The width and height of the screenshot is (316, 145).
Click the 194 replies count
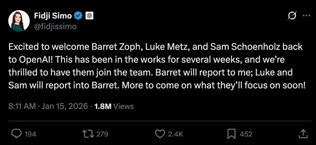pos(30,134)
